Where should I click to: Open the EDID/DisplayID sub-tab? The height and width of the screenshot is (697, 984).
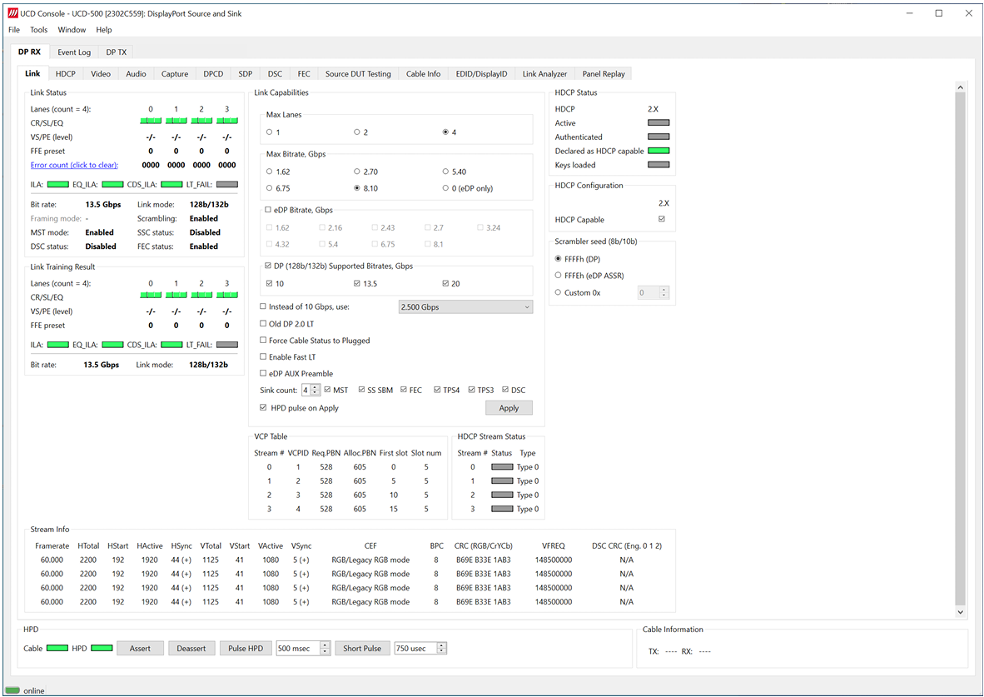[x=481, y=73]
